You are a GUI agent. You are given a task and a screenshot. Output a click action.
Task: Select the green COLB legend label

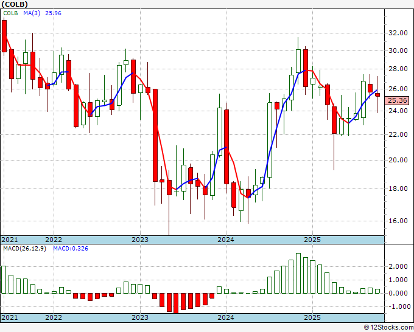click(10, 13)
